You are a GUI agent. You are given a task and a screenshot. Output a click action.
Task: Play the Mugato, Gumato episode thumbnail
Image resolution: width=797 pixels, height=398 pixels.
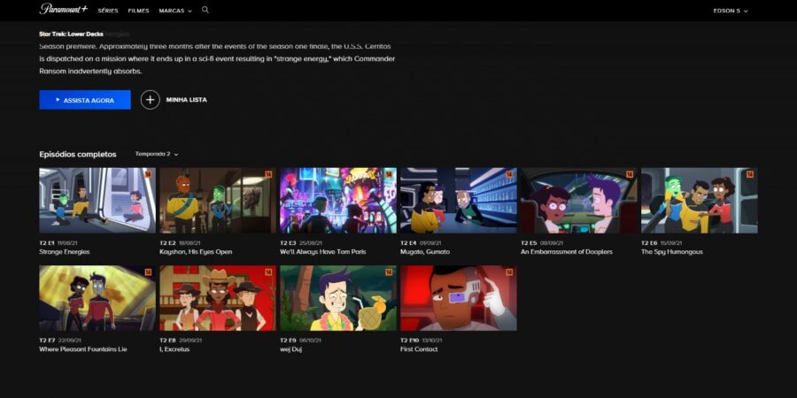(x=459, y=201)
